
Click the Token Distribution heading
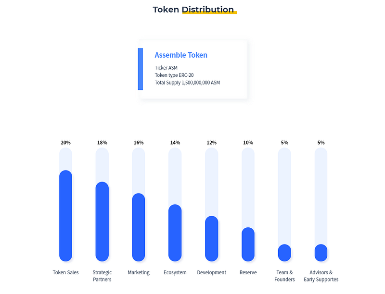tap(193, 10)
